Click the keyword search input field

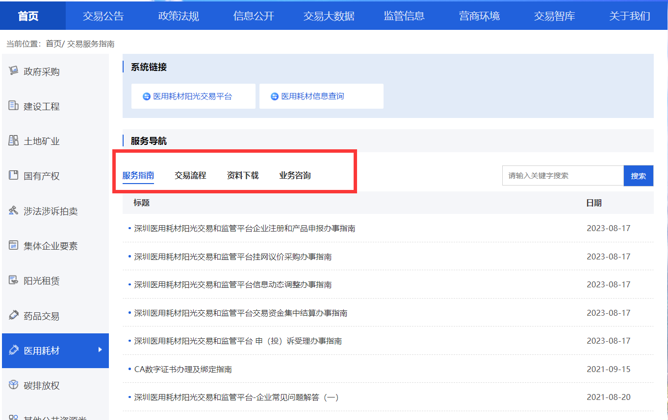coord(563,176)
